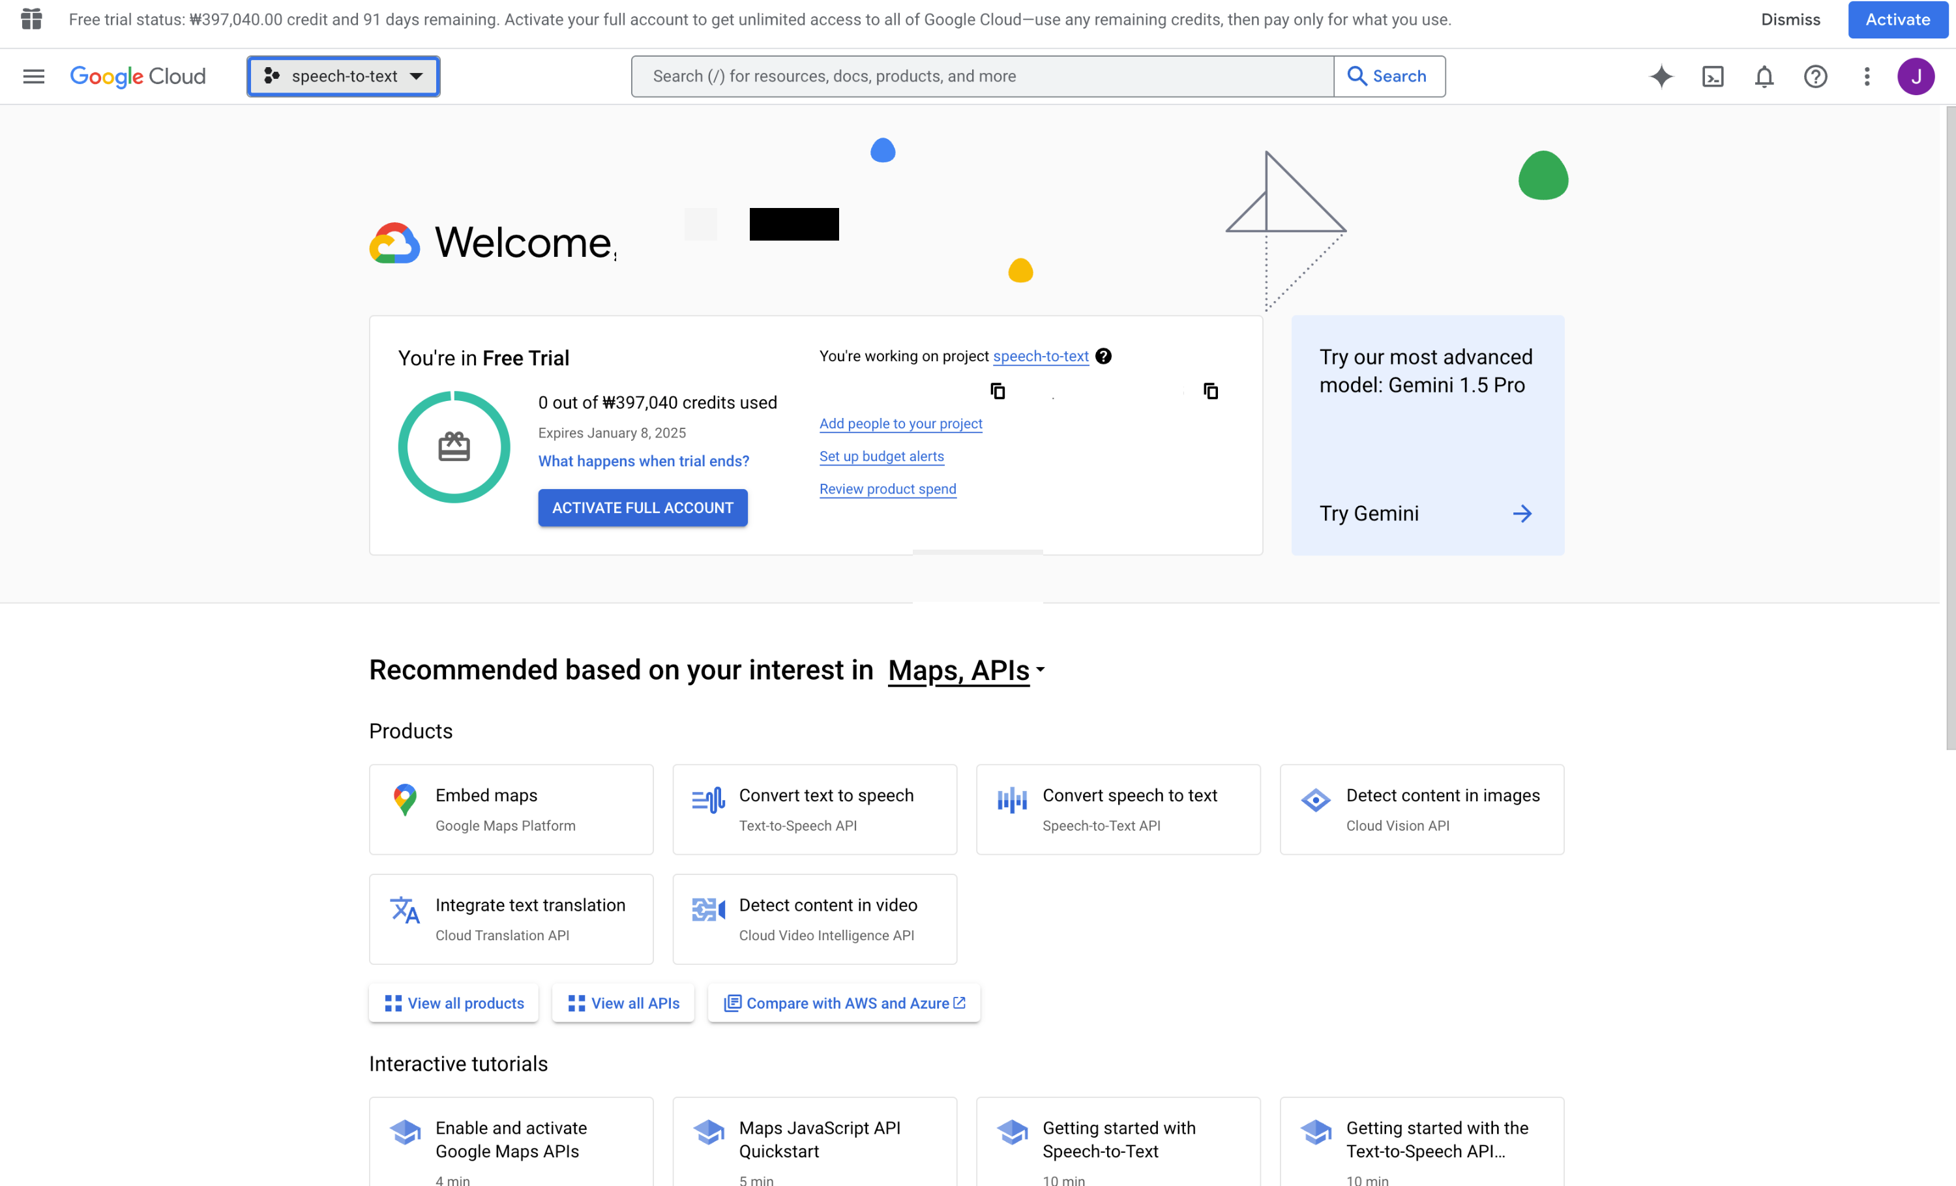The height and width of the screenshot is (1186, 1956).
Task: Expand the Maps, APIs interest dropdown
Action: (966, 671)
